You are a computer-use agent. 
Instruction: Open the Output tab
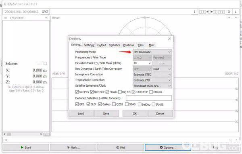click(102, 45)
